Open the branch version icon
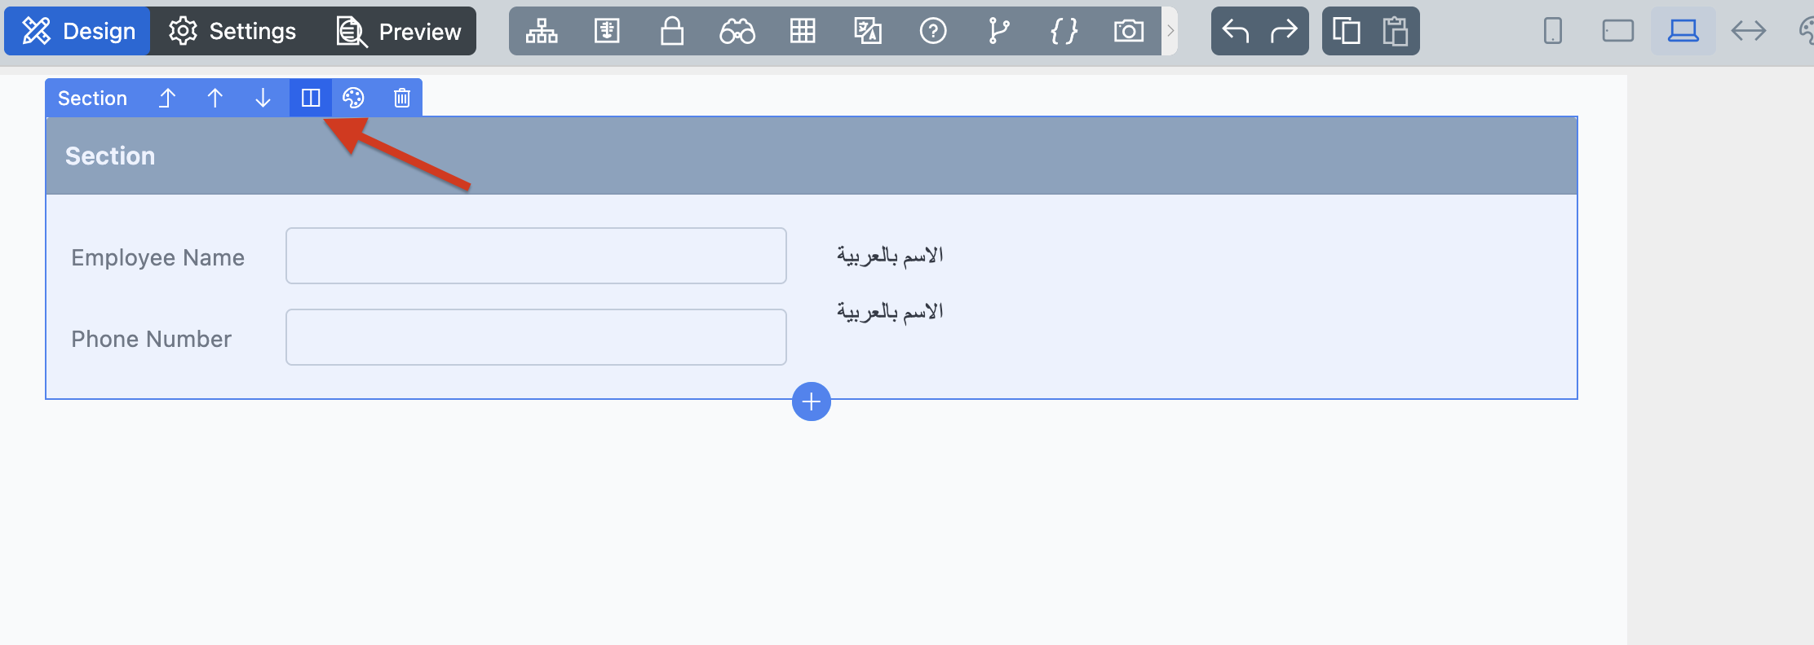 (998, 31)
